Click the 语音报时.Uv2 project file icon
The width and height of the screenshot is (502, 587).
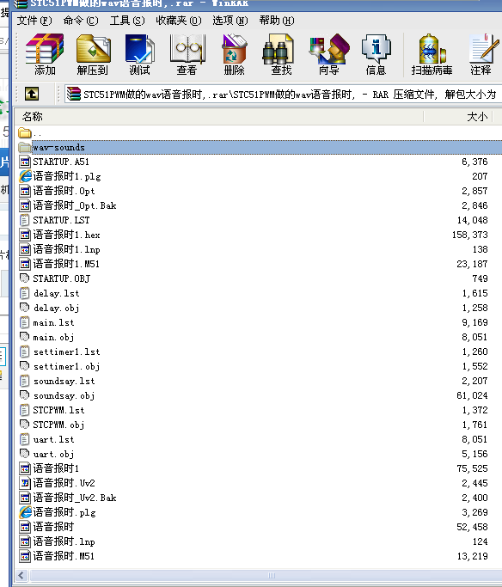(25, 483)
